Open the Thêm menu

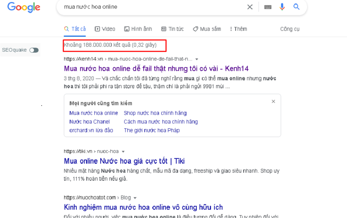pyautogui.click(x=238, y=29)
